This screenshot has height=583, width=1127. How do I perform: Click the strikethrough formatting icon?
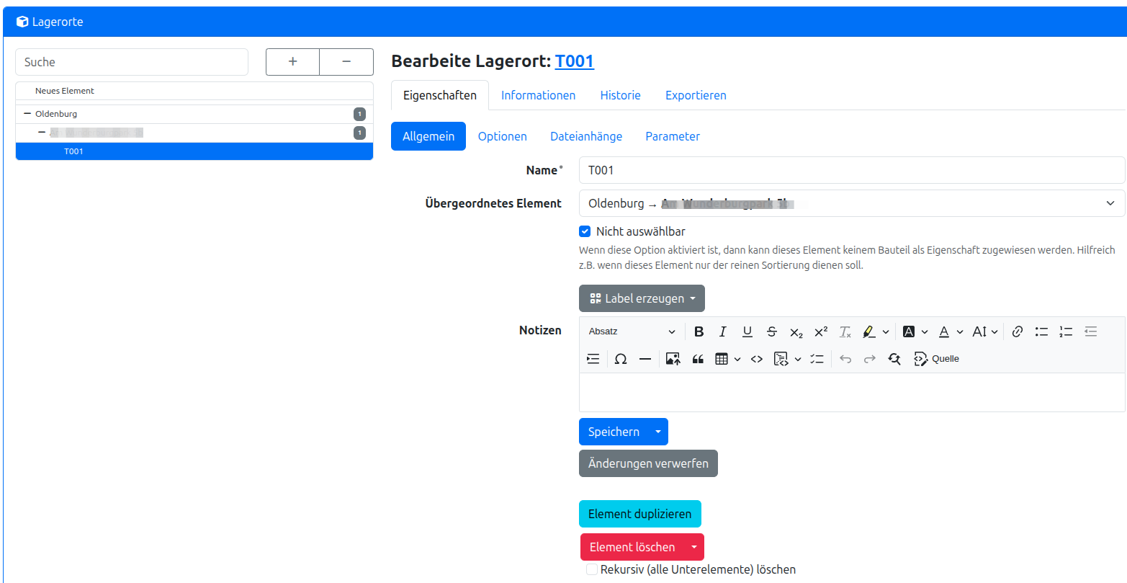[x=772, y=331]
